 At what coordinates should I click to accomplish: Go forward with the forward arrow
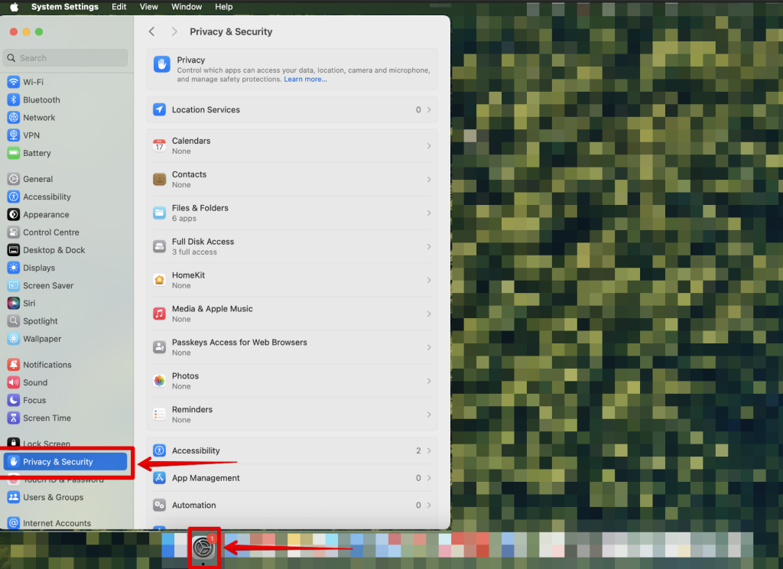coord(174,31)
